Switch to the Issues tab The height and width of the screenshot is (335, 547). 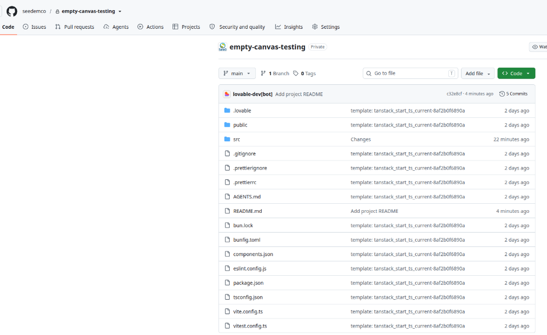(34, 27)
